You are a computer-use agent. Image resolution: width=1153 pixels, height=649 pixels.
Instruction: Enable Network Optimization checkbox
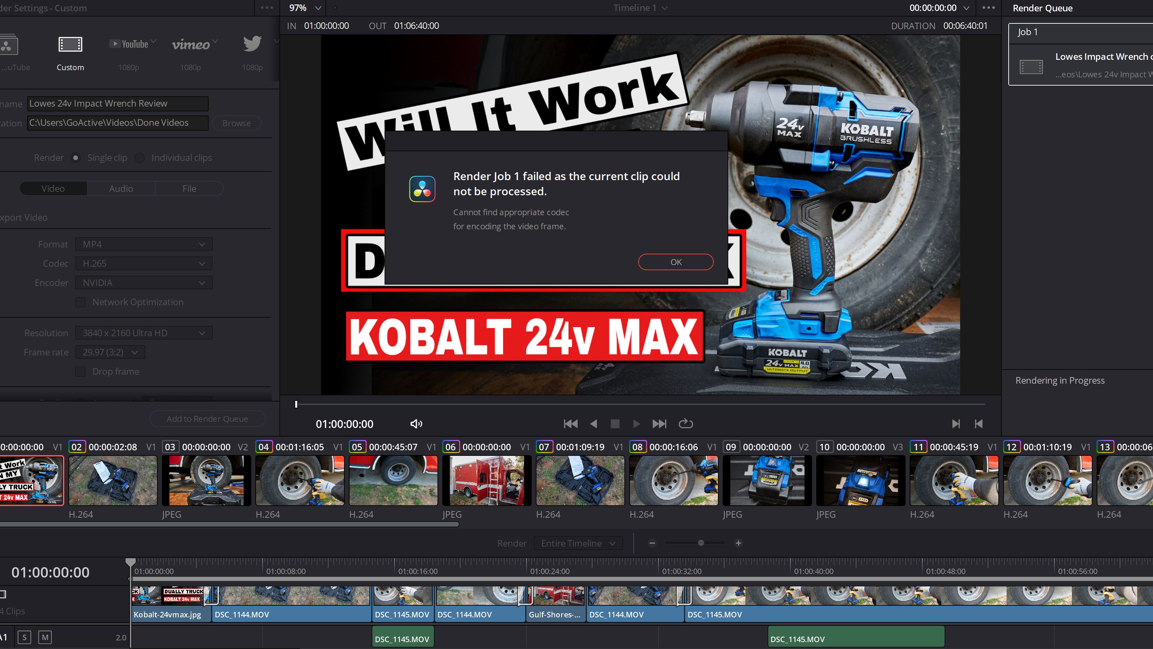point(80,302)
